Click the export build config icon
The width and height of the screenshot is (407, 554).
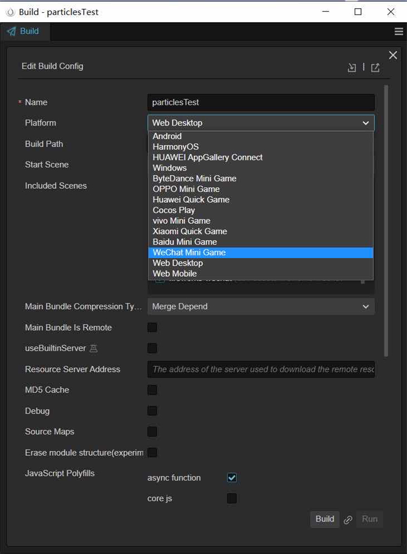pyautogui.click(x=375, y=67)
